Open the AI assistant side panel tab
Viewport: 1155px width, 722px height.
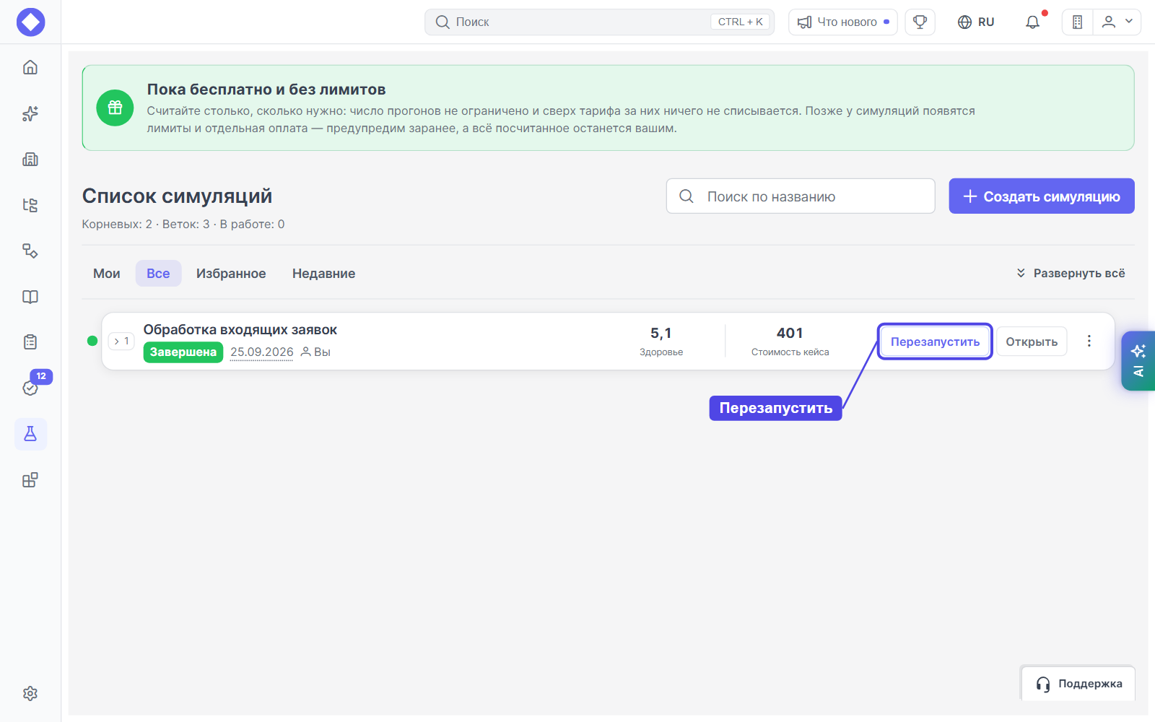coord(1138,361)
